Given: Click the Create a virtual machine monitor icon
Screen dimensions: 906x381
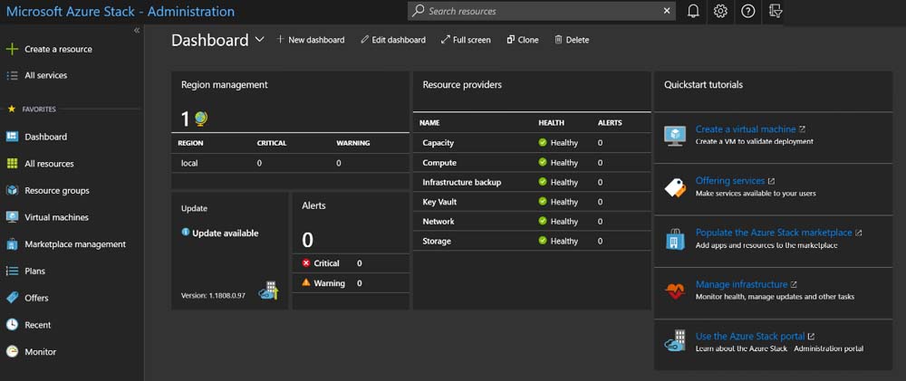Looking at the screenshot, I should coord(675,136).
